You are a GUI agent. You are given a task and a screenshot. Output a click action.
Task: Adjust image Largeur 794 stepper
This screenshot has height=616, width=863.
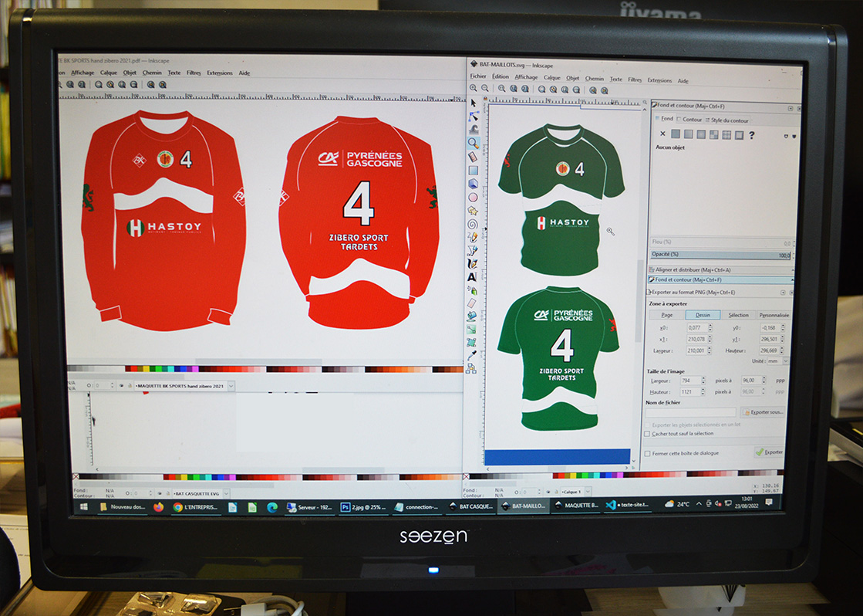tap(703, 381)
